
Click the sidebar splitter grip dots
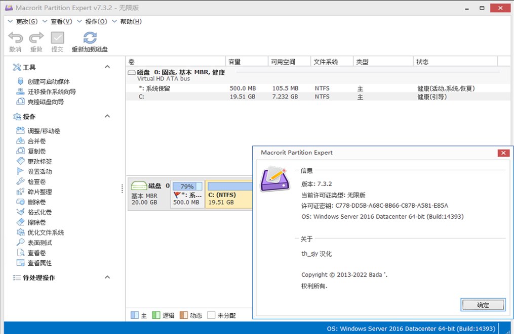point(122,188)
